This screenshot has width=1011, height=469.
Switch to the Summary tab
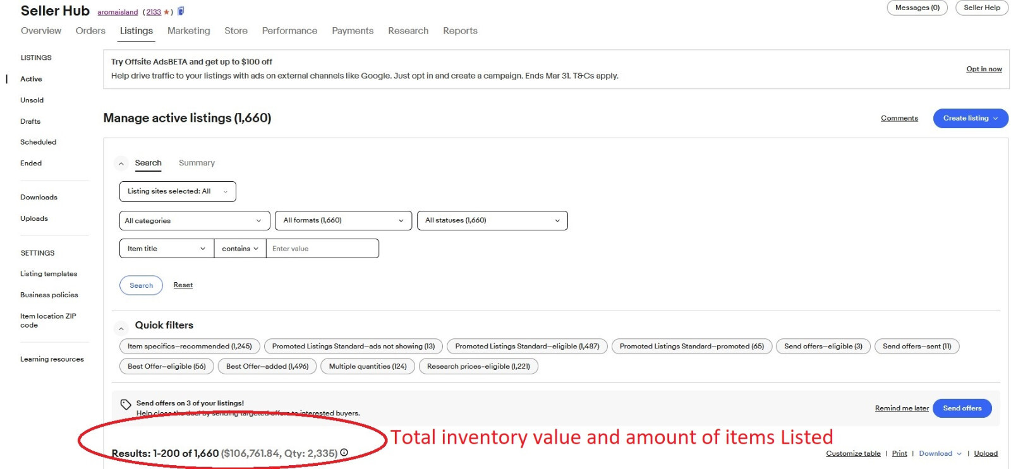197,163
